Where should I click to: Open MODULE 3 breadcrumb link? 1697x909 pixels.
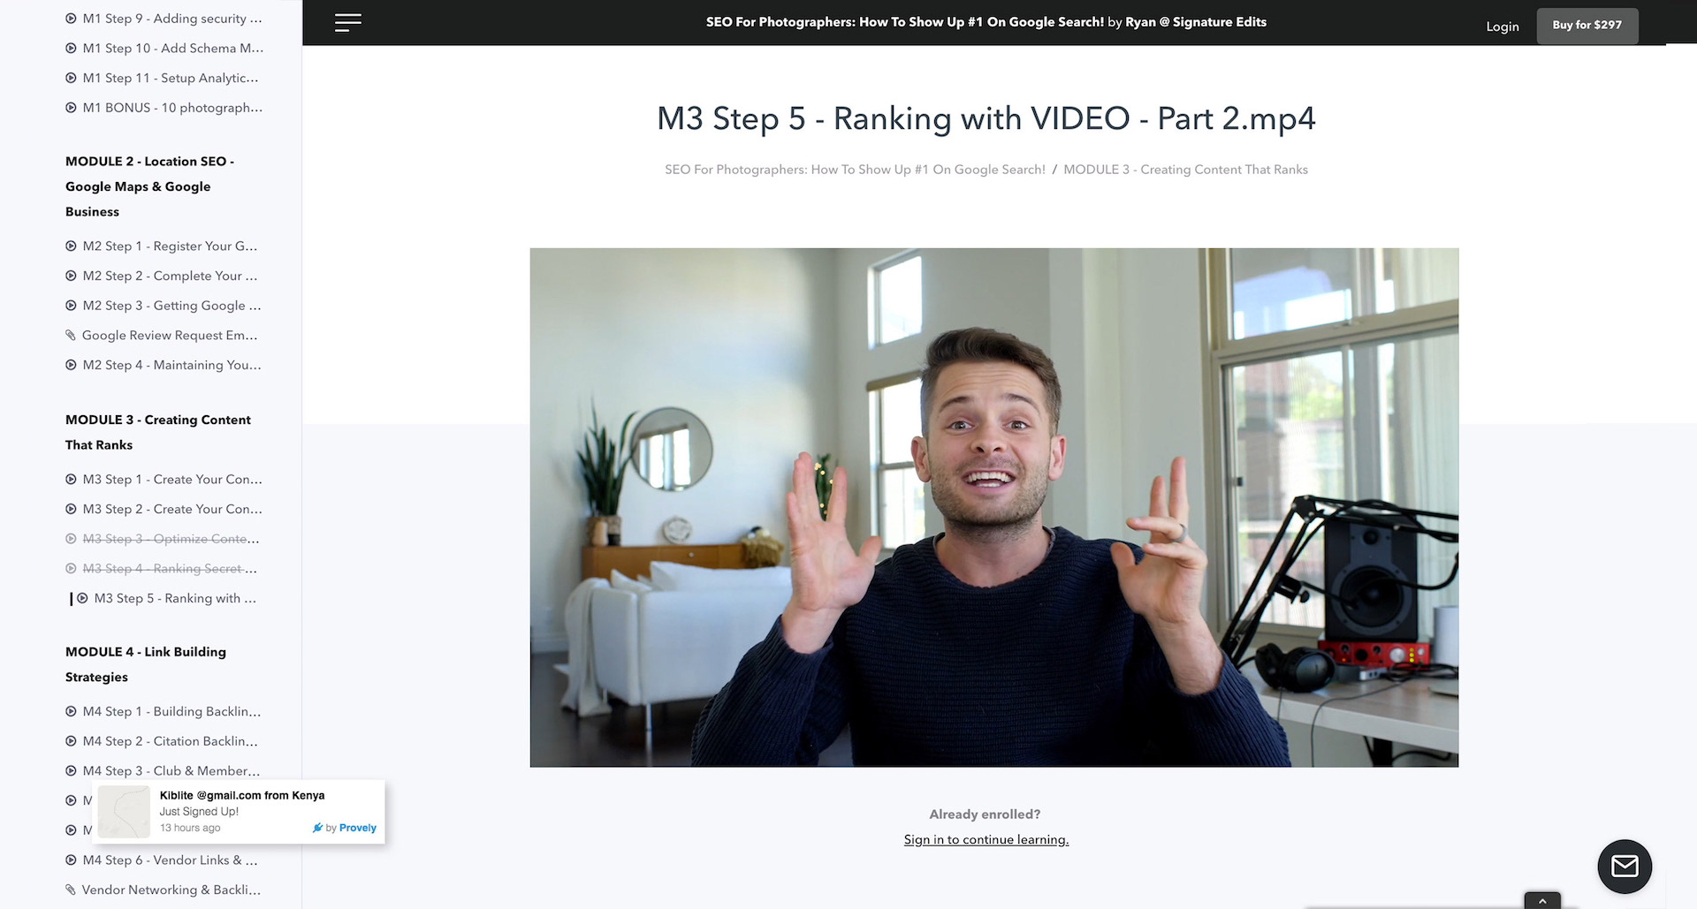point(1185,170)
